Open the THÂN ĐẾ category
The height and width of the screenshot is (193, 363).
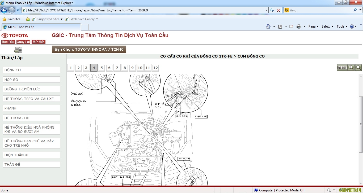coord(31,164)
